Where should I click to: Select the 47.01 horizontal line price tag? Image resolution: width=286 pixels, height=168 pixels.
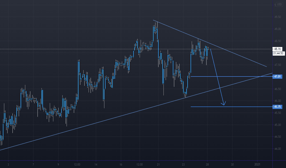pos(277,76)
